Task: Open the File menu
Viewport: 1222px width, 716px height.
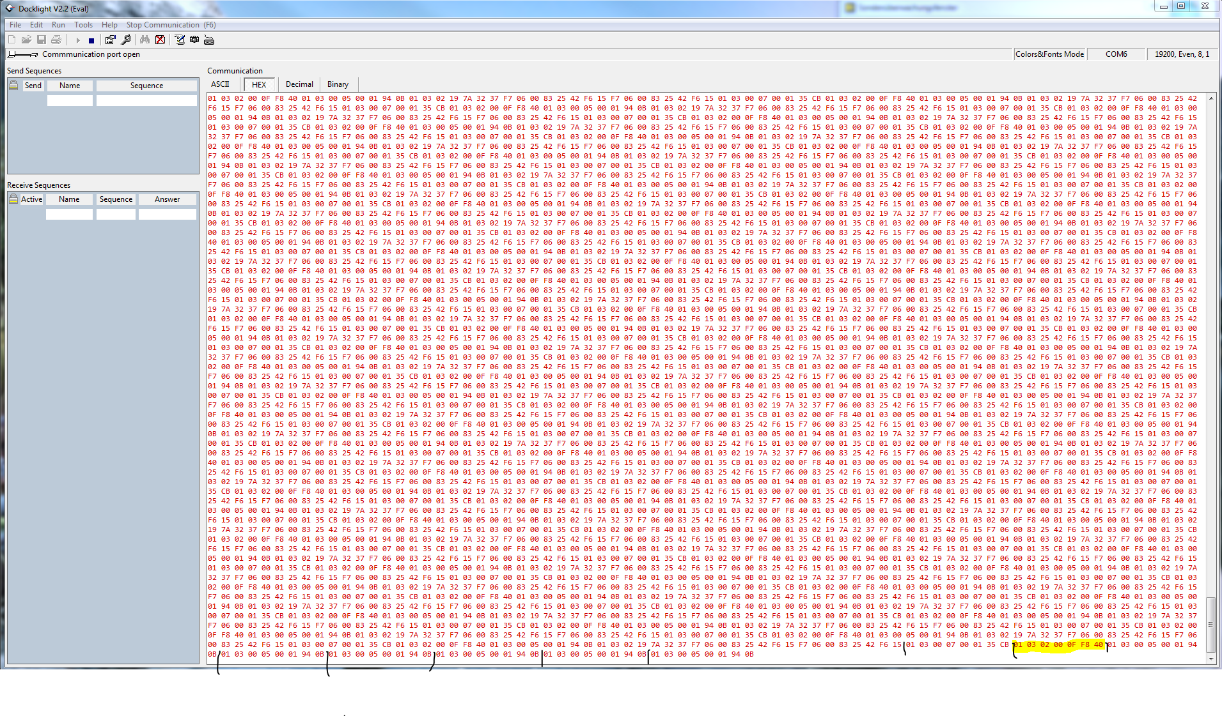Action: (15, 25)
